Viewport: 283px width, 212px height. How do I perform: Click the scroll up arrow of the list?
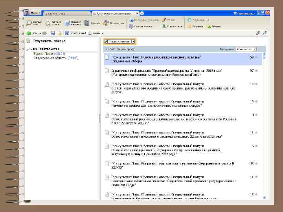click(265, 54)
